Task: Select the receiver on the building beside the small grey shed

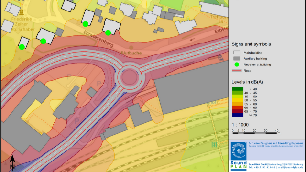Action: [x=43, y=42]
